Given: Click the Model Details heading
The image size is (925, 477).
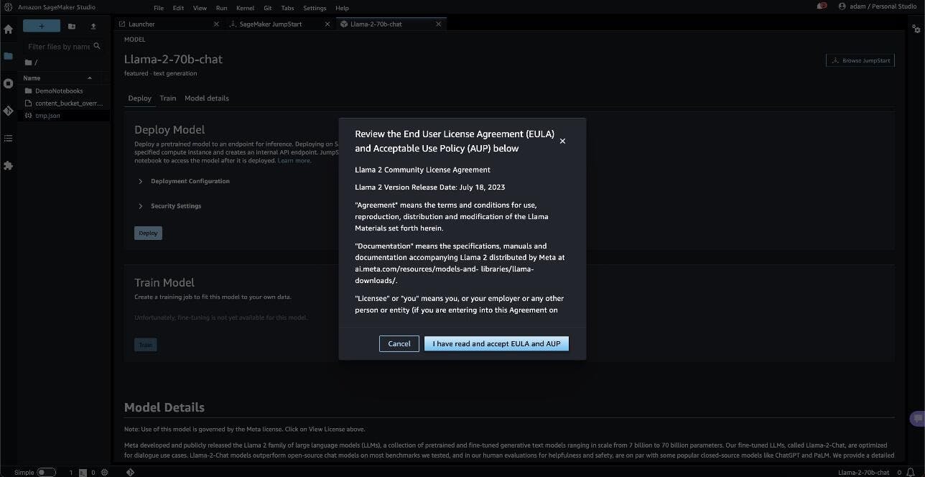Looking at the screenshot, I should coord(164,407).
